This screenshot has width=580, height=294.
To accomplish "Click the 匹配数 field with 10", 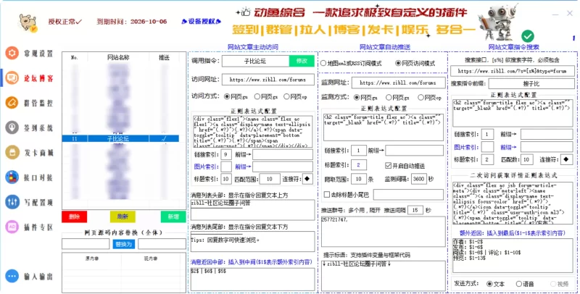I will (527, 159).
